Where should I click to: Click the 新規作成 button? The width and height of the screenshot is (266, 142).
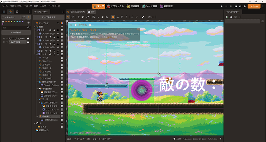[x=16, y=32]
